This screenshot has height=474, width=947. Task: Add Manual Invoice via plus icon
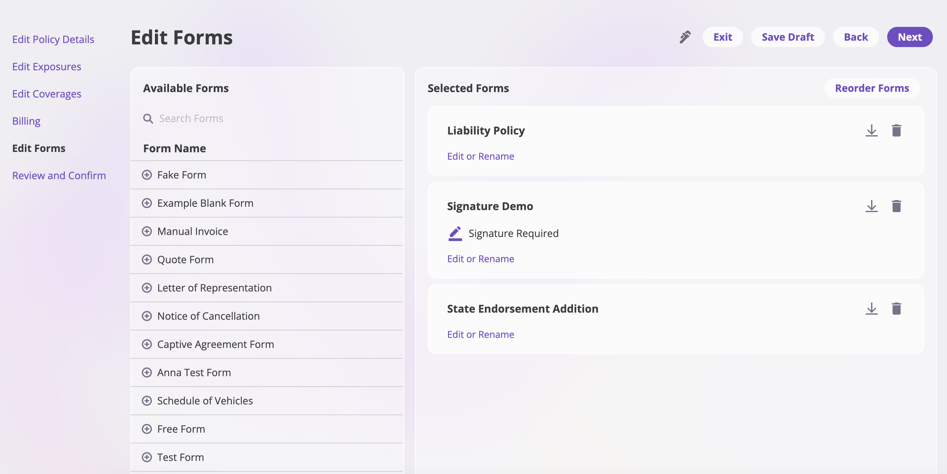[x=147, y=231]
